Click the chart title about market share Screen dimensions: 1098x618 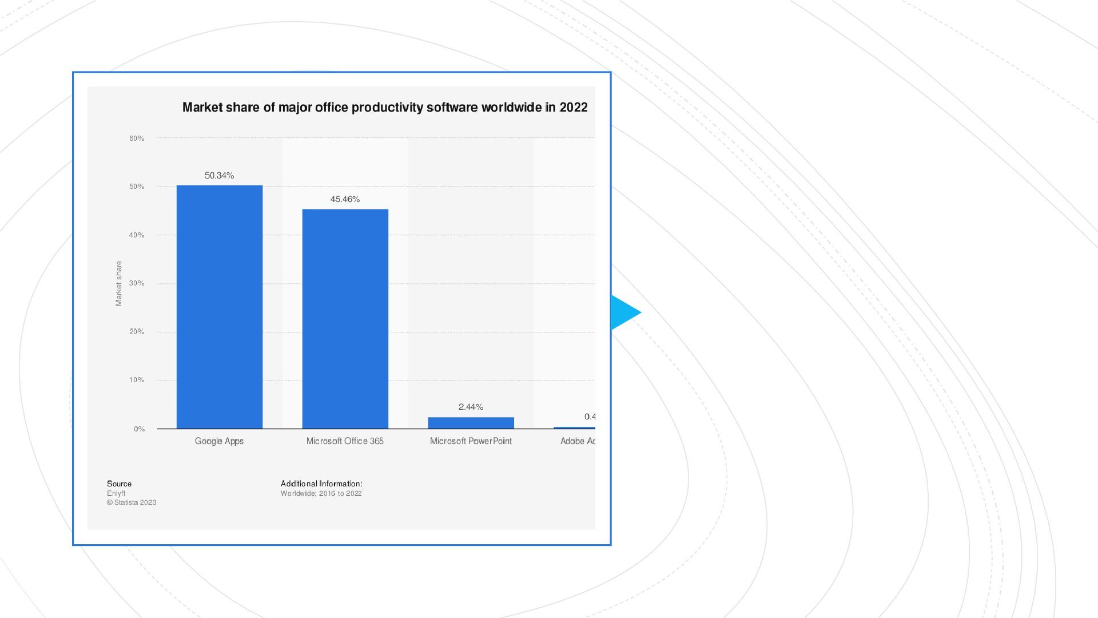385,108
